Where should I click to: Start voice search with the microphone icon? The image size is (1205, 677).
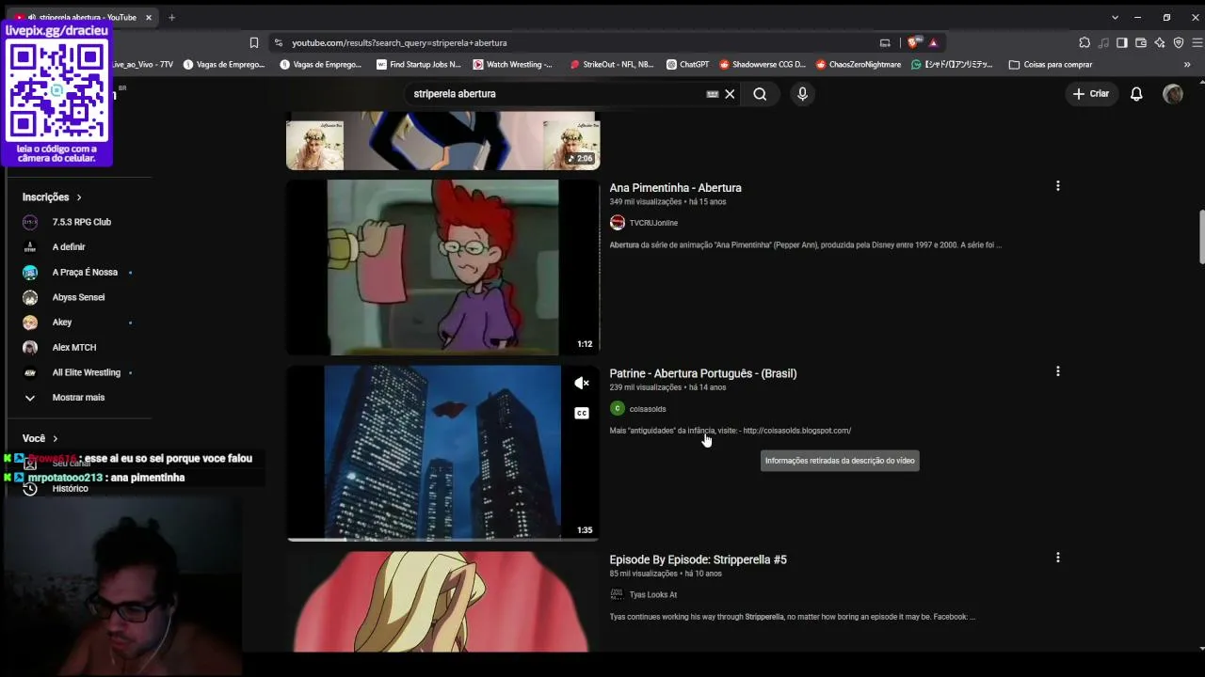click(x=802, y=94)
